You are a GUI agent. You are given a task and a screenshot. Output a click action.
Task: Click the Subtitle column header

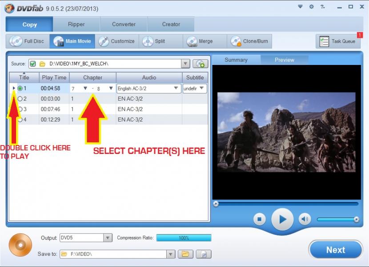pos(195,77)
